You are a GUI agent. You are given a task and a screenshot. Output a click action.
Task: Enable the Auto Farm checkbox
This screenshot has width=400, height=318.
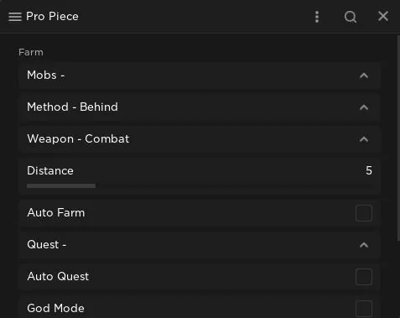364,213
